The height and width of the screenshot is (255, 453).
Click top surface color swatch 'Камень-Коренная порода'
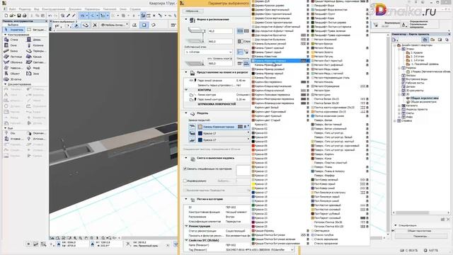[x=200, y=127]
